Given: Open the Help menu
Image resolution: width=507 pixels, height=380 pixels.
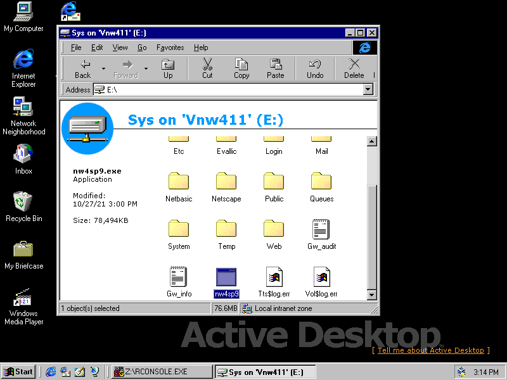Looking at the screenshot, I should [201, 47].
